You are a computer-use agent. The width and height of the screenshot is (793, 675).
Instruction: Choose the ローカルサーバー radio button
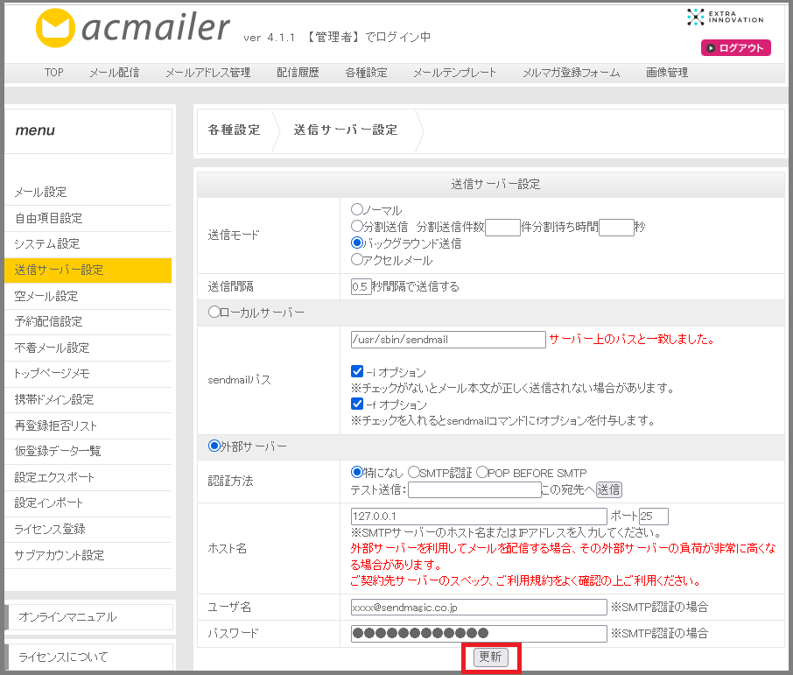pos(214,313)
